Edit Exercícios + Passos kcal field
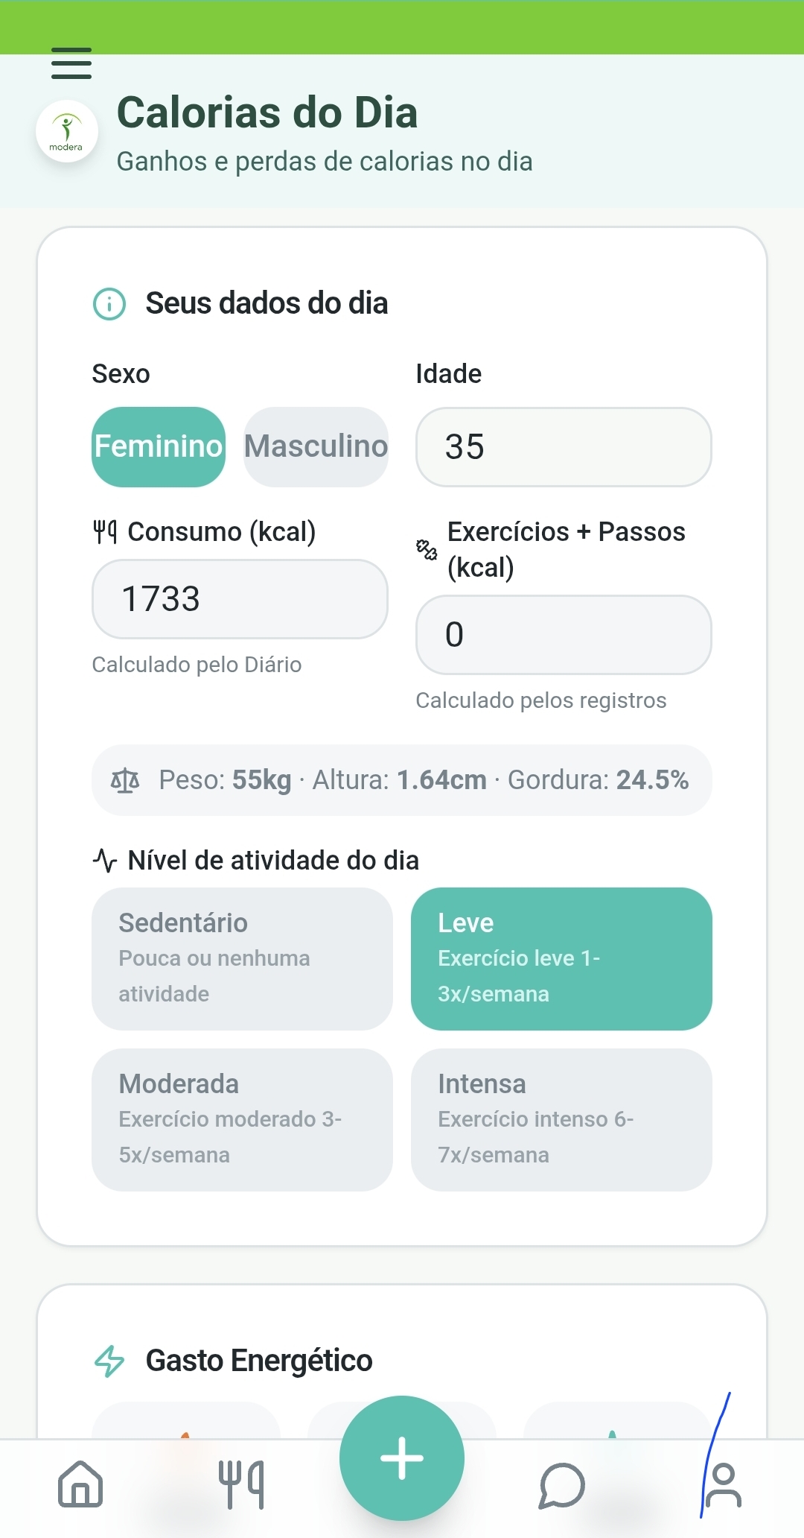 point(564,635)
